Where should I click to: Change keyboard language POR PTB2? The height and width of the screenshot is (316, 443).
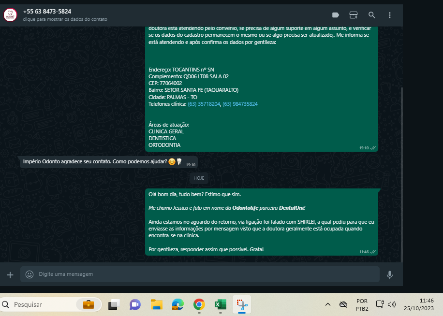click(362, 305)
